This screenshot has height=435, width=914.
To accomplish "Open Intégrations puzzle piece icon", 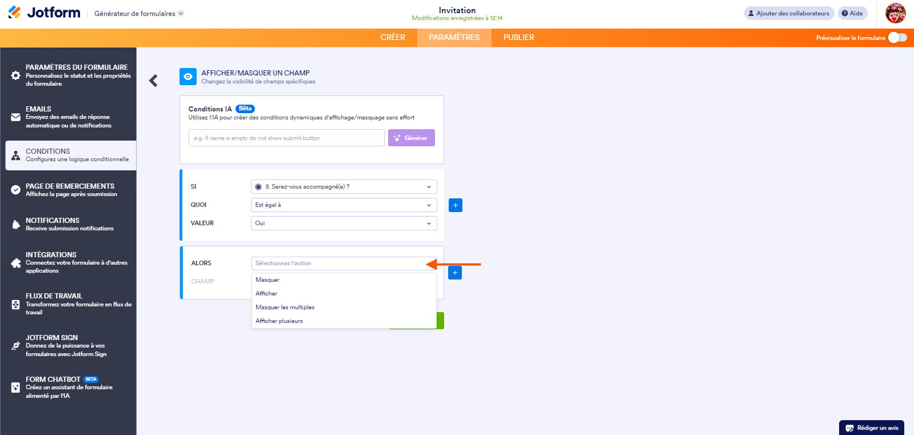I will coord(15,263).
